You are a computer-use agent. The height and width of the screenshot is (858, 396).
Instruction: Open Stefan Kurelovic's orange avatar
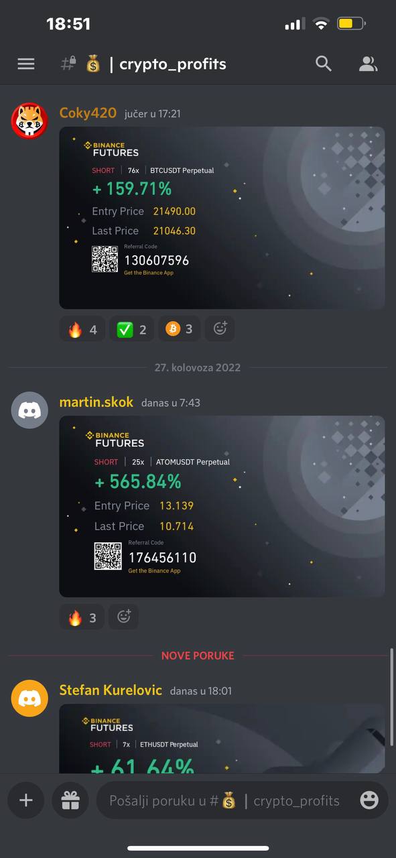click(29, 698)
